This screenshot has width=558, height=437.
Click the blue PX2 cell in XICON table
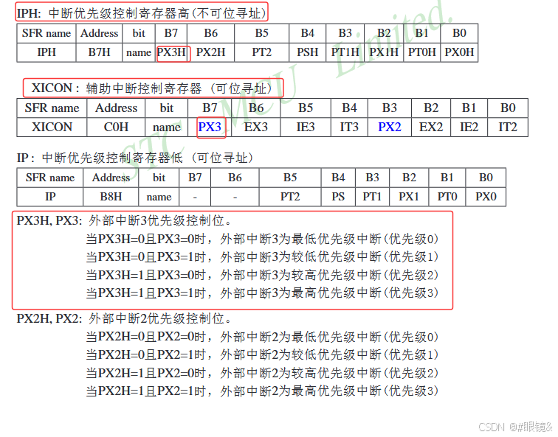pyautogui.click(x=389, y=127)
